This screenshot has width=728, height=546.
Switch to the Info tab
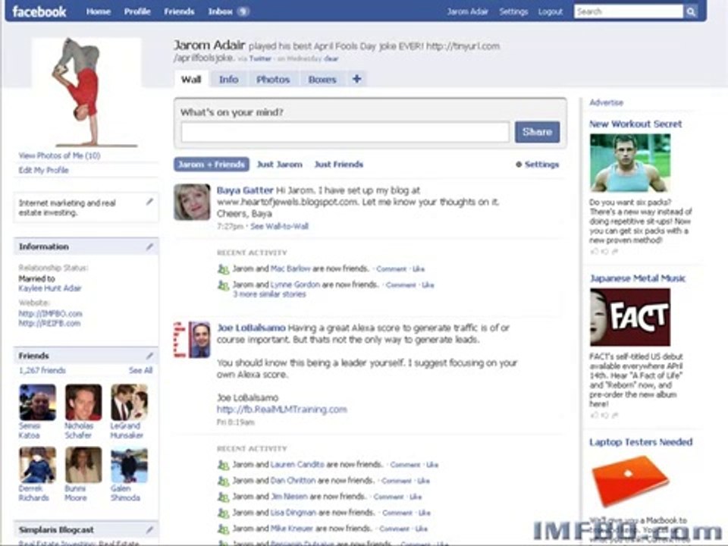pos(228,80)
